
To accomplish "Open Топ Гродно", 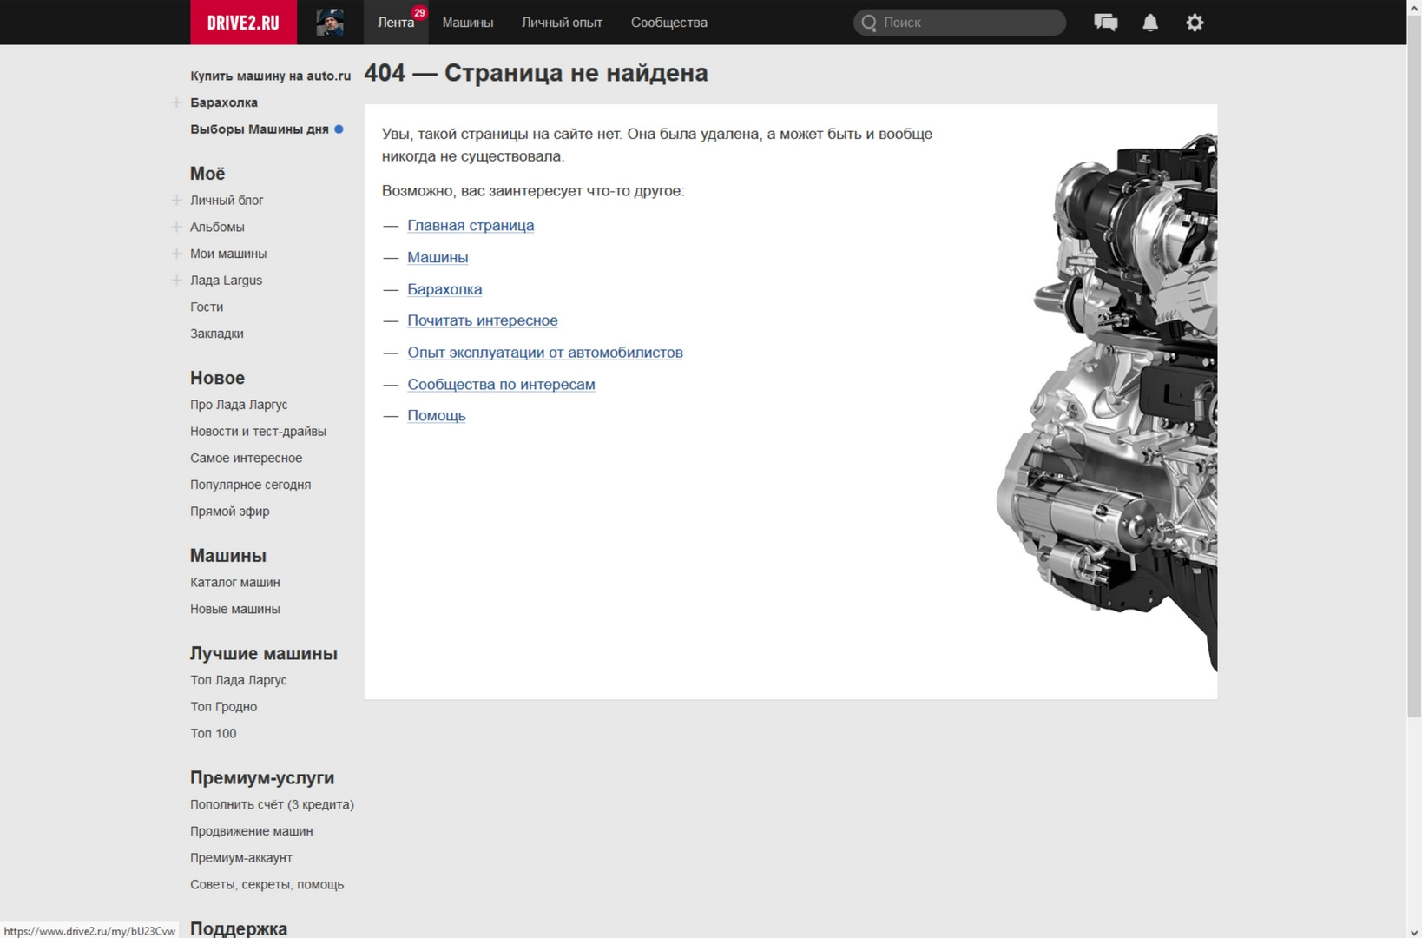I will coord(223,707).
